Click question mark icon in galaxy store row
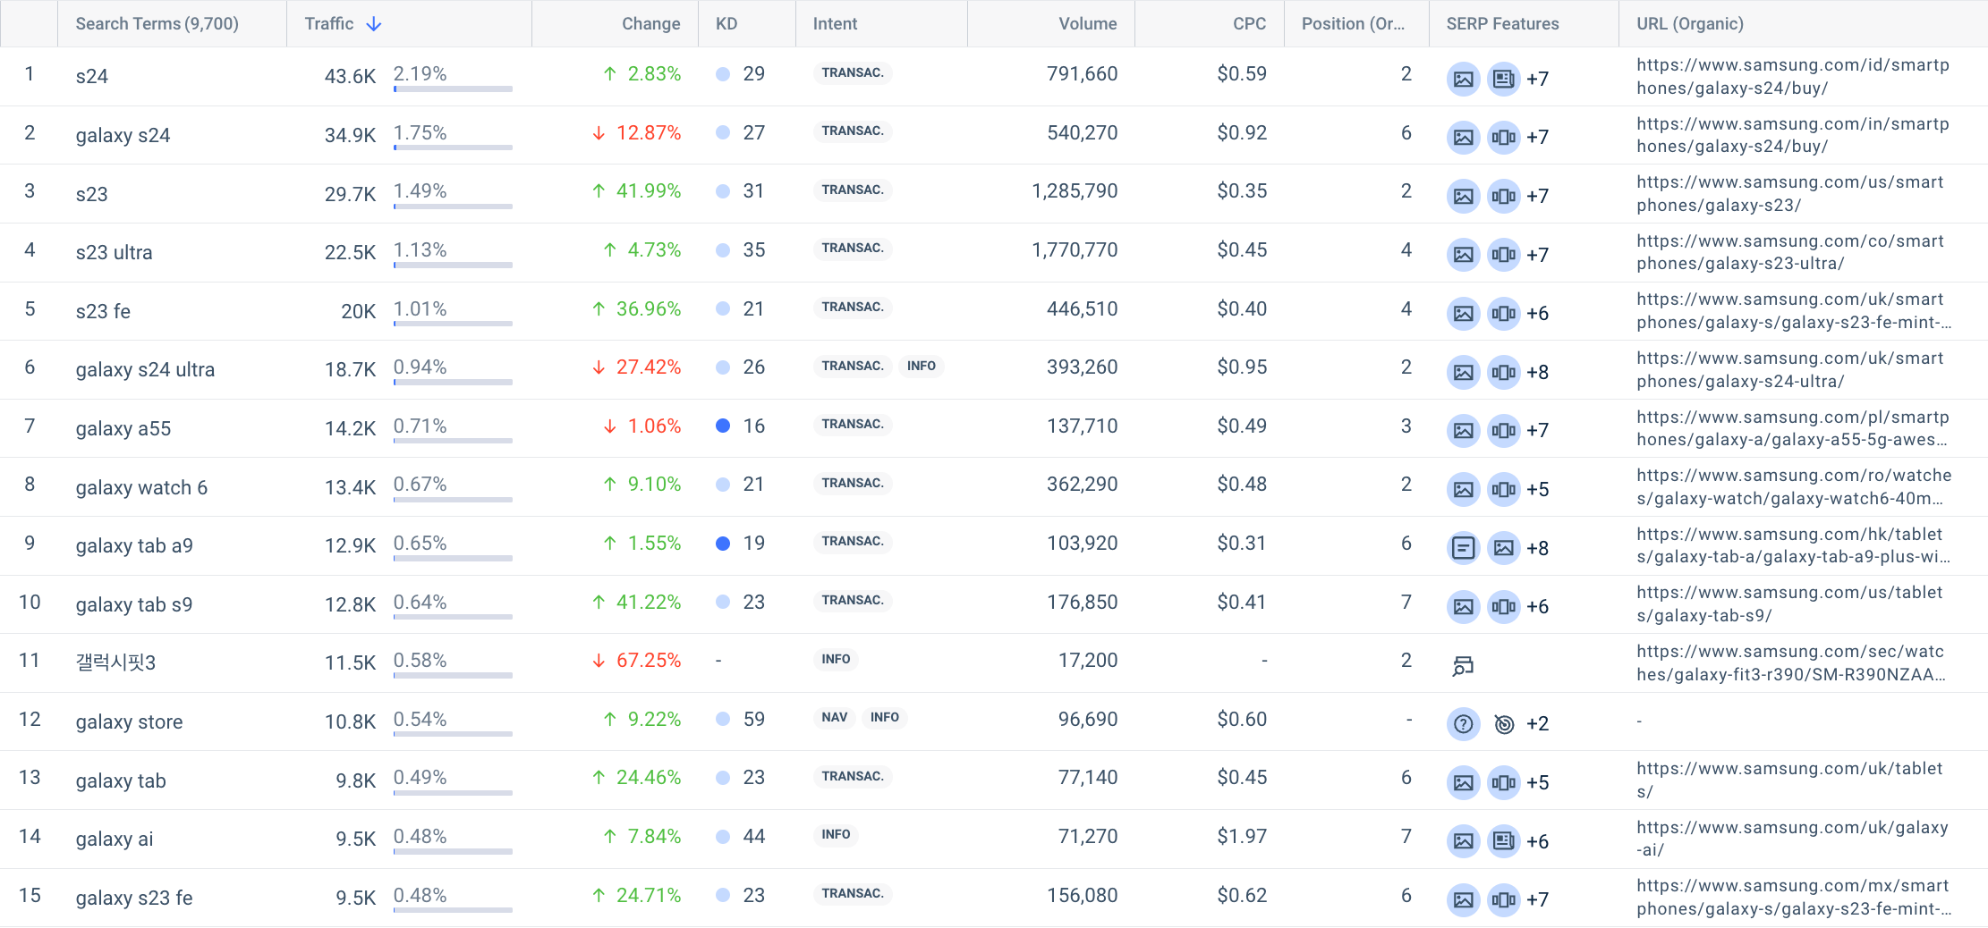The image size is (1988, 928). 1463,724
